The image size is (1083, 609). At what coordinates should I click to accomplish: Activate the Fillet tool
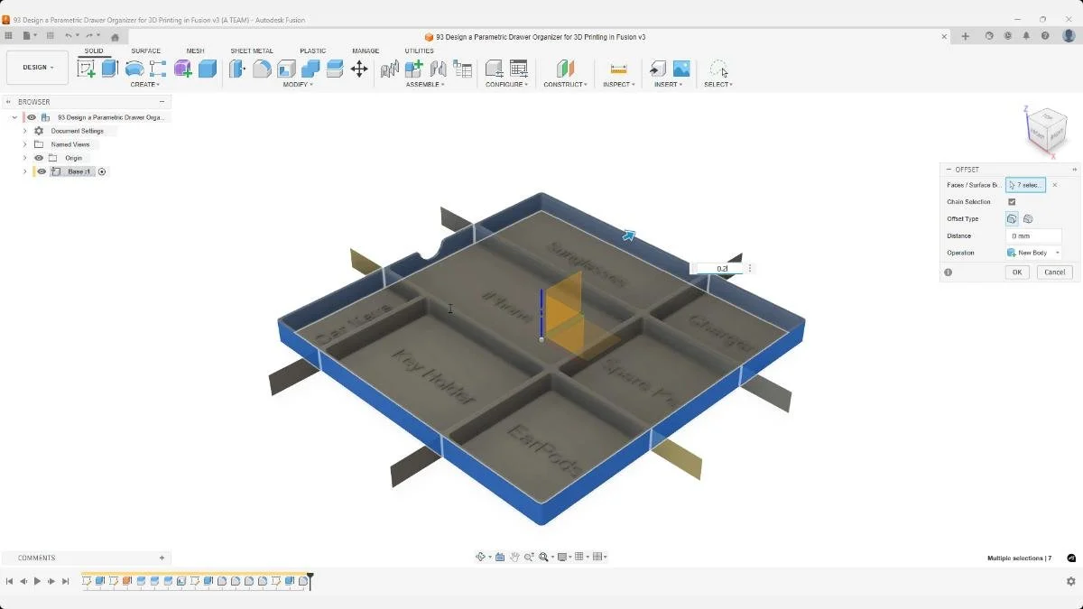click(x=261, y=68)
